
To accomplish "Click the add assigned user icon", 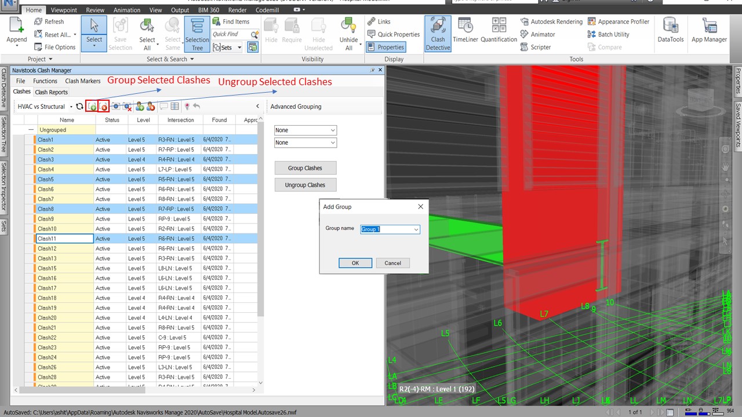I will (x=140, y=107).
